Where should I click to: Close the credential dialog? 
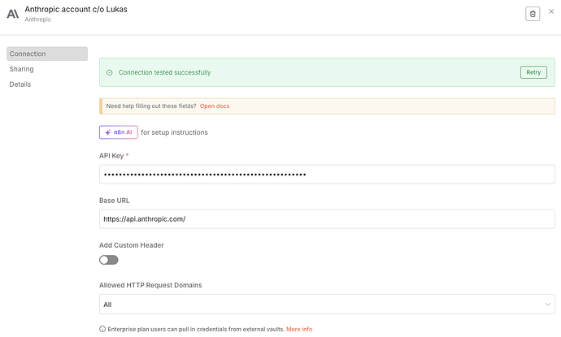(551, 12)
